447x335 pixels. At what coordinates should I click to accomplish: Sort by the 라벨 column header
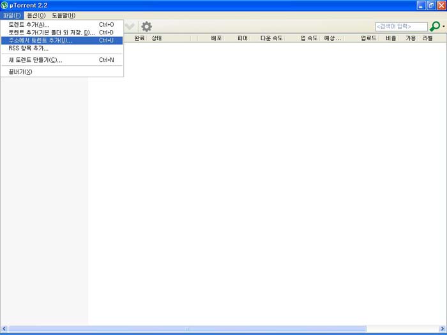[427, 38]
